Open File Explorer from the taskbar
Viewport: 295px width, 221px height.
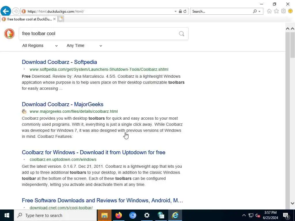click(x=104, y=215)
